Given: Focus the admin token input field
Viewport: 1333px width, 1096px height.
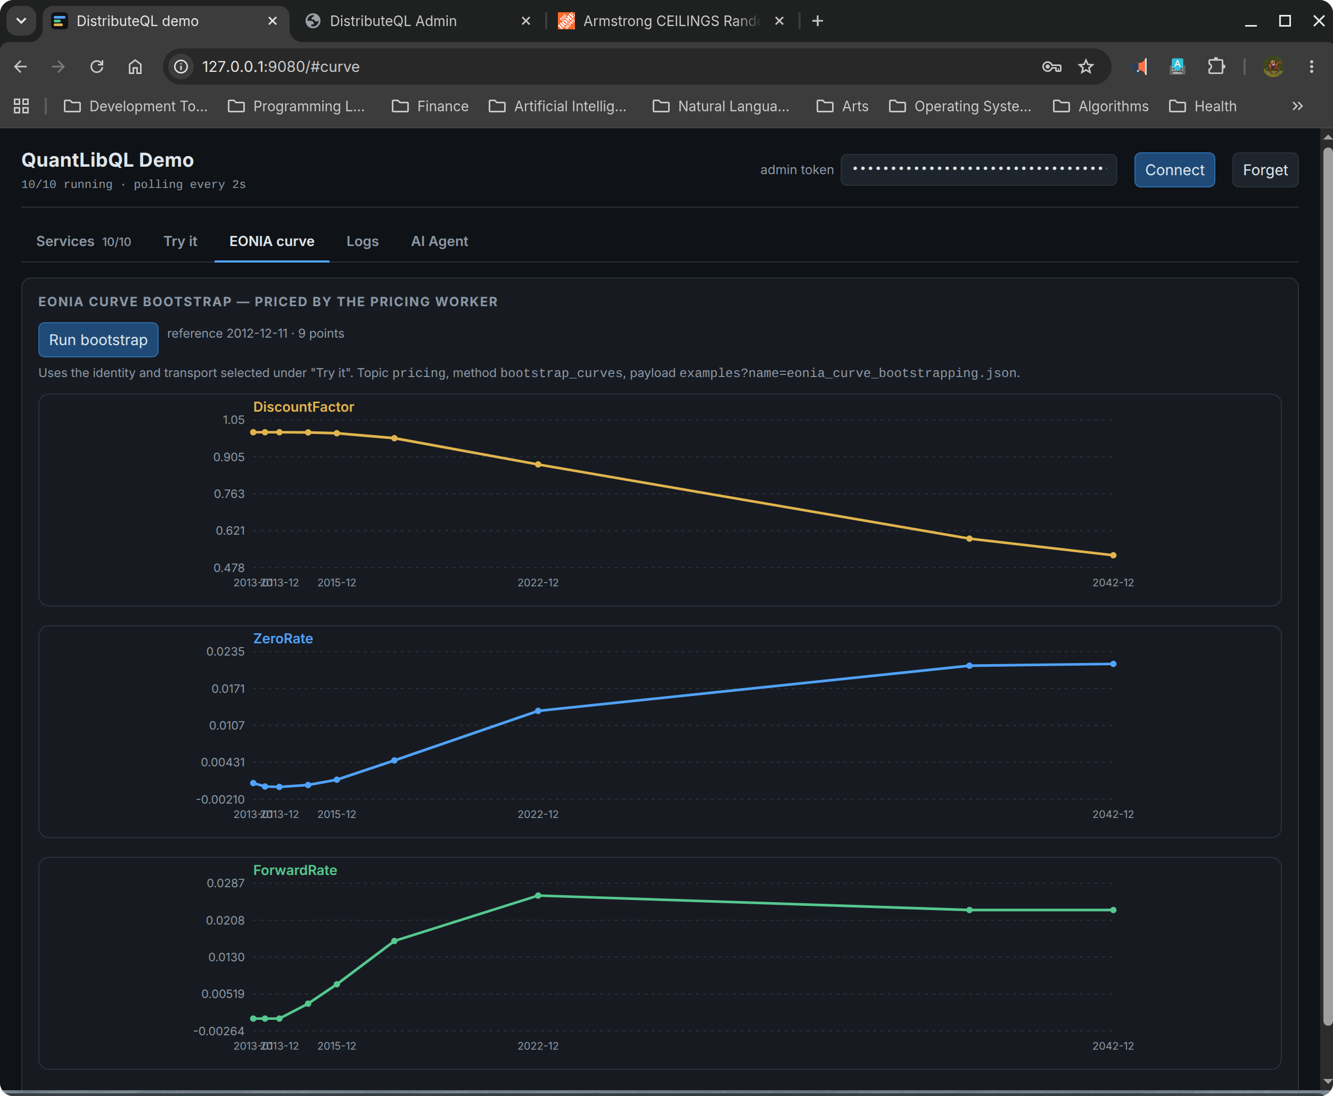Looking at the screenshot, I should pos(979,169).
